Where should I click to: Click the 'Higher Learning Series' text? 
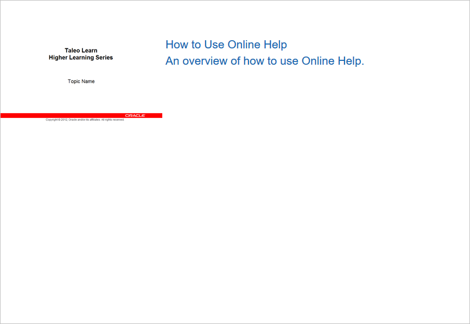coord(81,58)
